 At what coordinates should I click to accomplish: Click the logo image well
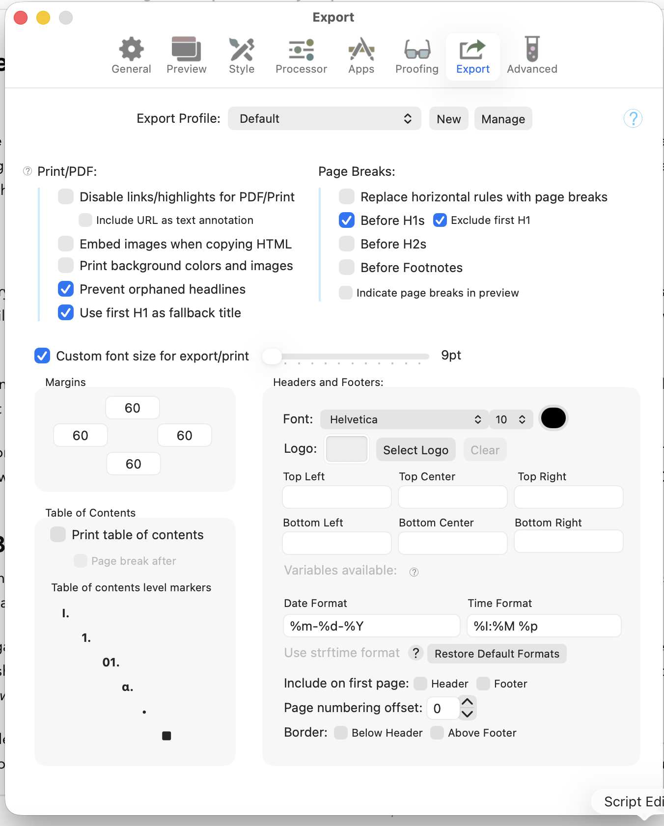(347, 449)
